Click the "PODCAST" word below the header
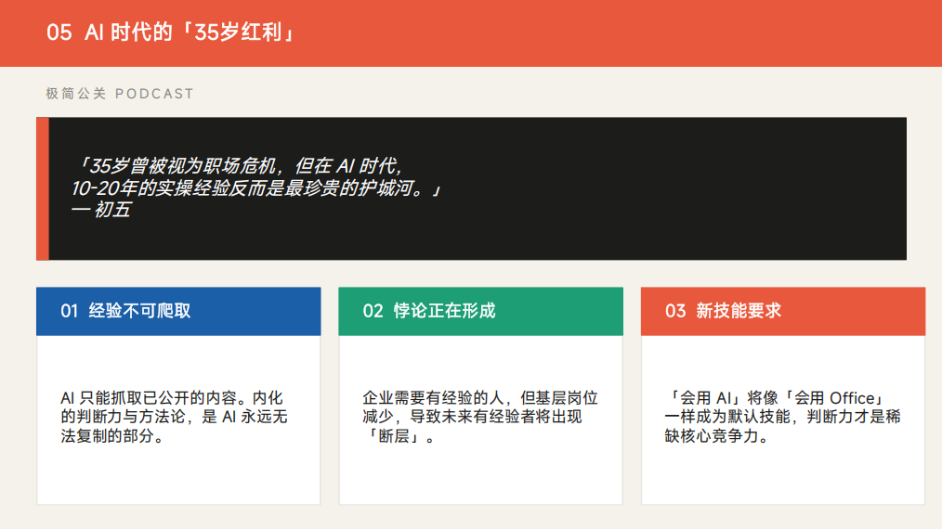The width and height of the screenshot is (942, 529). 154,94
